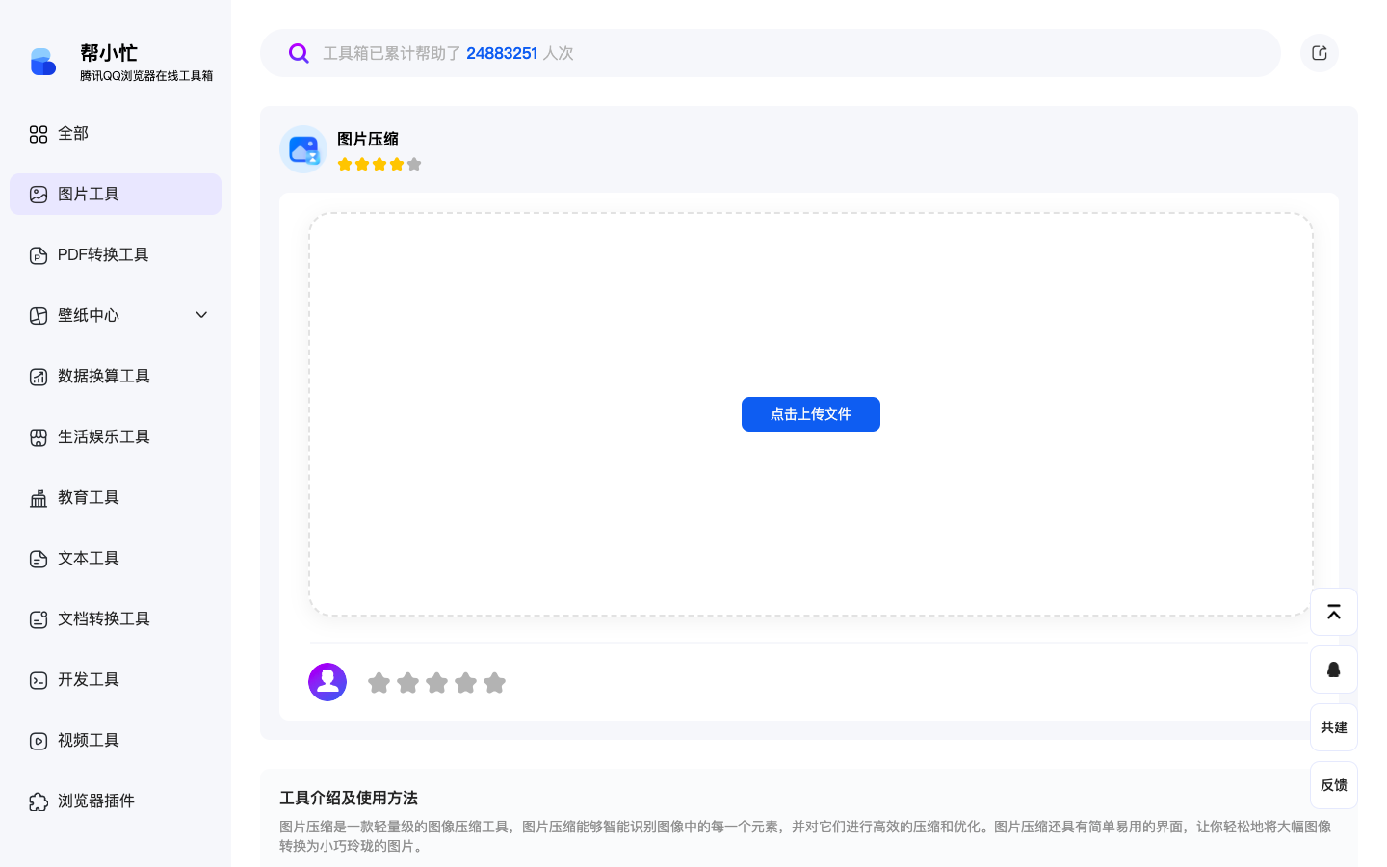
Task: Select the 视频工具 sidebar icon
Action: [x=38, y=740]
